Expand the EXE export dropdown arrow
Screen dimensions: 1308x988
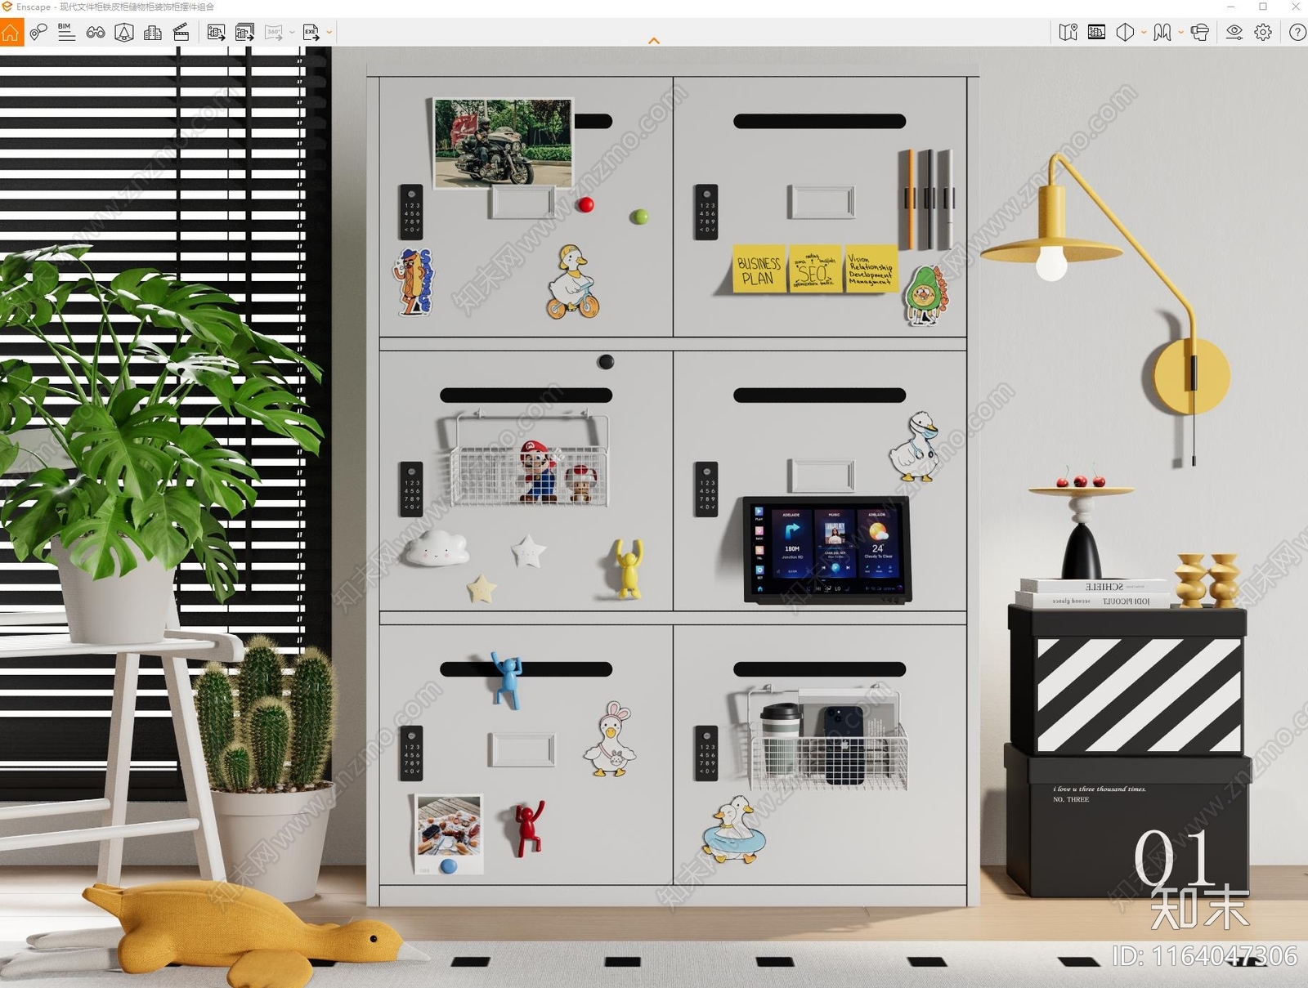pos(329,33)
